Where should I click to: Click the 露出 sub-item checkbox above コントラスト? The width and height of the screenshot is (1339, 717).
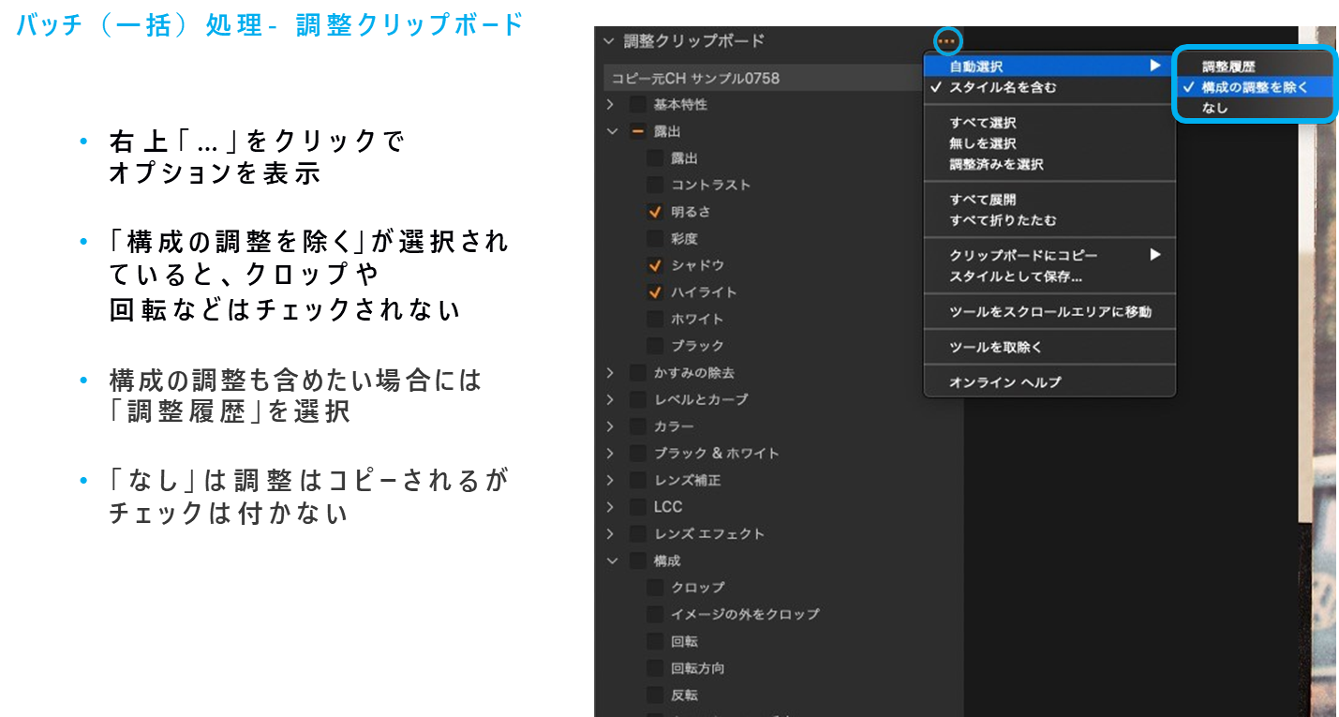654,158
